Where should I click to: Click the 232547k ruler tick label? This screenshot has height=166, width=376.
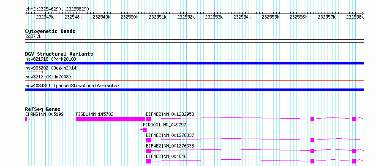click(45, 17)
